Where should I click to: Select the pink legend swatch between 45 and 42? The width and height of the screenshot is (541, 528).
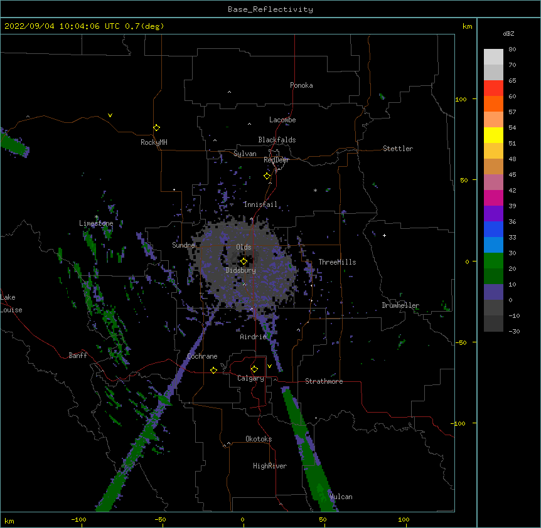coord(493,182)
